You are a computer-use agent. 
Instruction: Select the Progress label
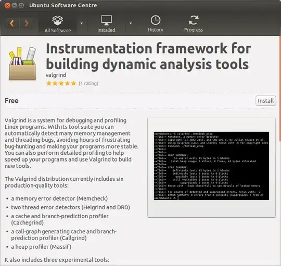194,30
